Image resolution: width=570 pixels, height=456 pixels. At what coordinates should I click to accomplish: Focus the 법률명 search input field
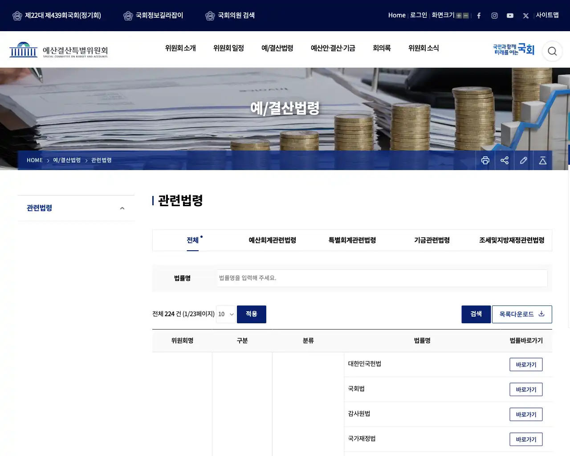(382, 278)
